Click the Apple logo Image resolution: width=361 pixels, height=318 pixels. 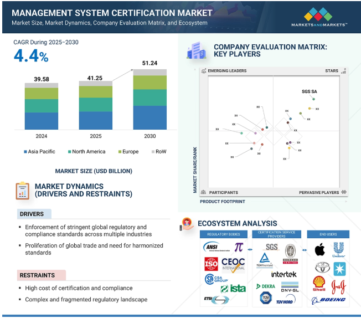[319, 249]
